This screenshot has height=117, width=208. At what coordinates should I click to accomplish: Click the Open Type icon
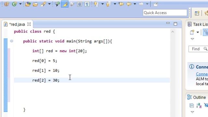coord(28,4)
